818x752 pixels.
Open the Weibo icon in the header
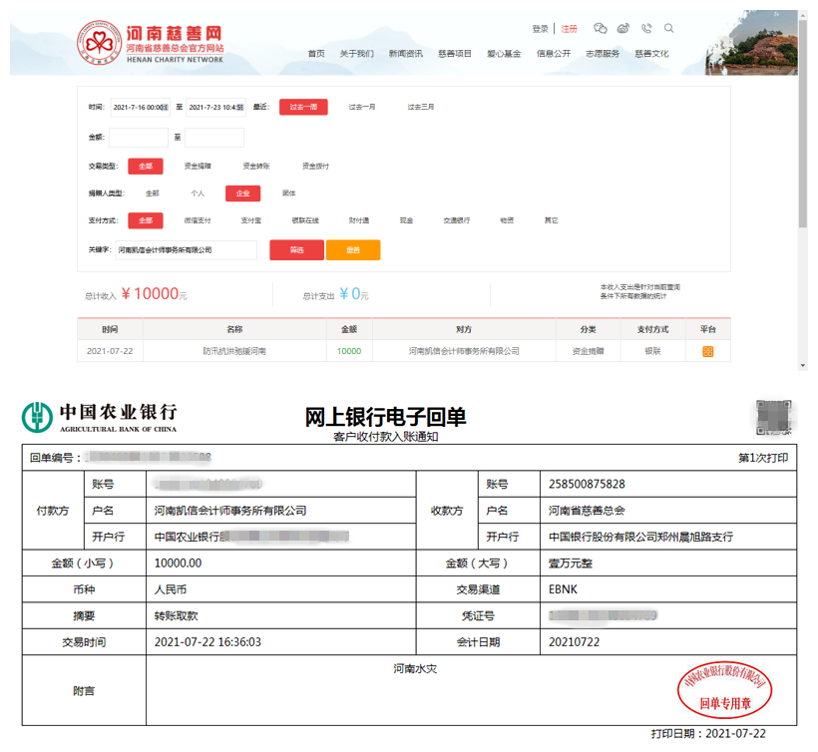[x=623, y=29]
